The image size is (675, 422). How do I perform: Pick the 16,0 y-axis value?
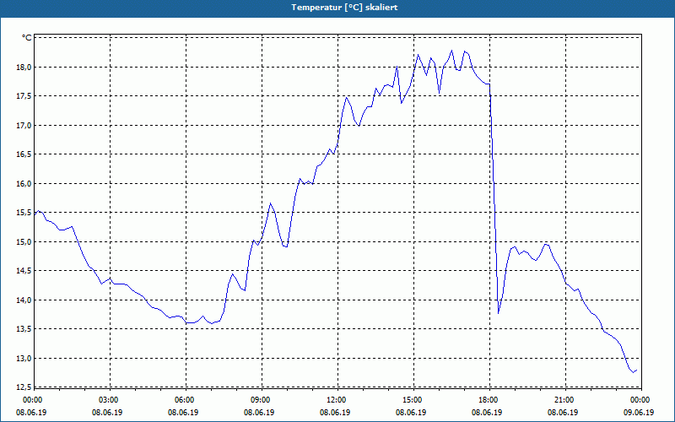click(24, 183)
